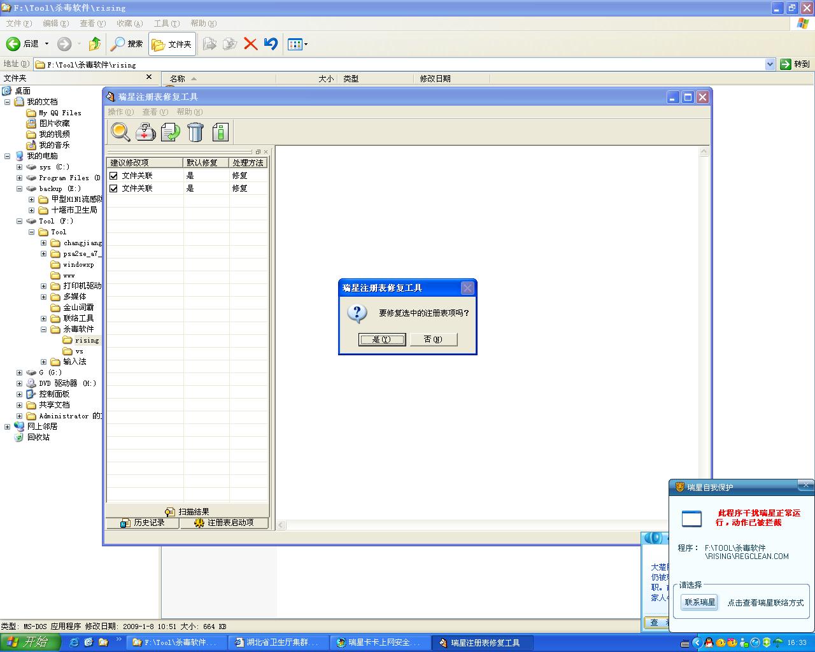Click the round blue clock-like tray icon
This screenshot has width=815, height=652.
tap(755, 642)
